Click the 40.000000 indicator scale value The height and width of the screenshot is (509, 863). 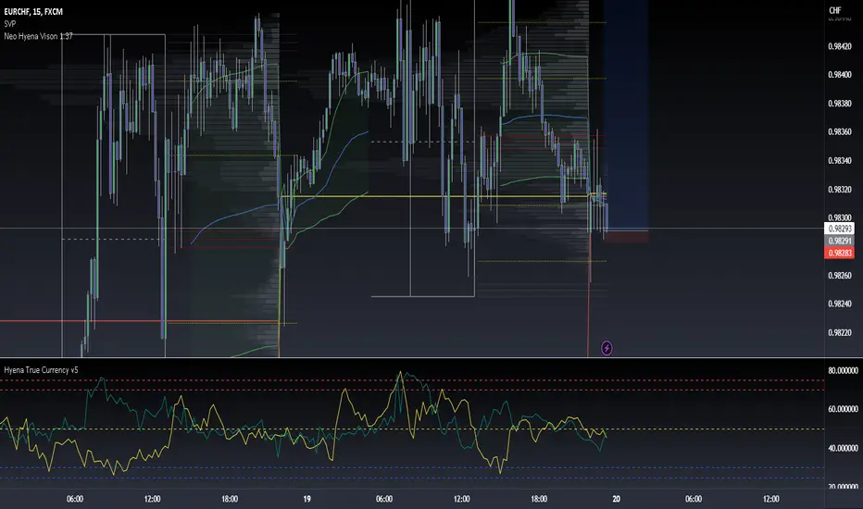[x=843, y=448]
